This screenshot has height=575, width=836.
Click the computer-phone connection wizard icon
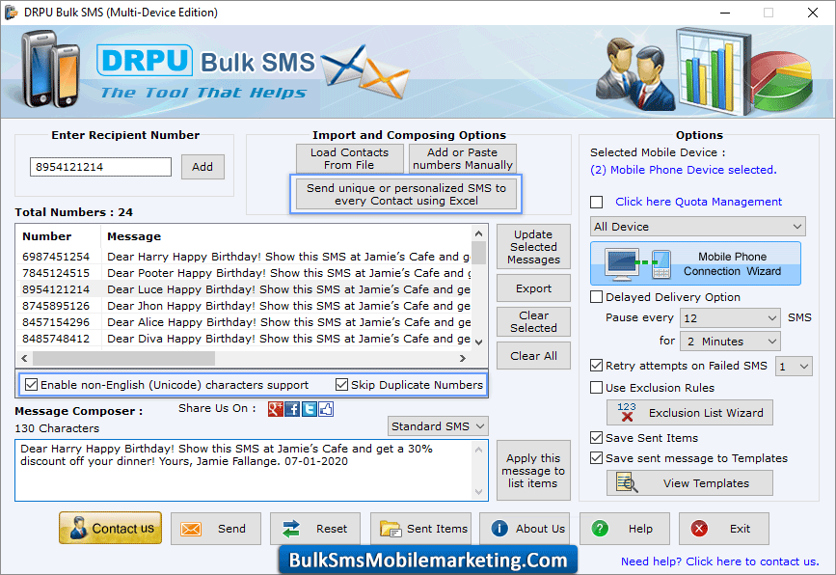pos(637,264)
